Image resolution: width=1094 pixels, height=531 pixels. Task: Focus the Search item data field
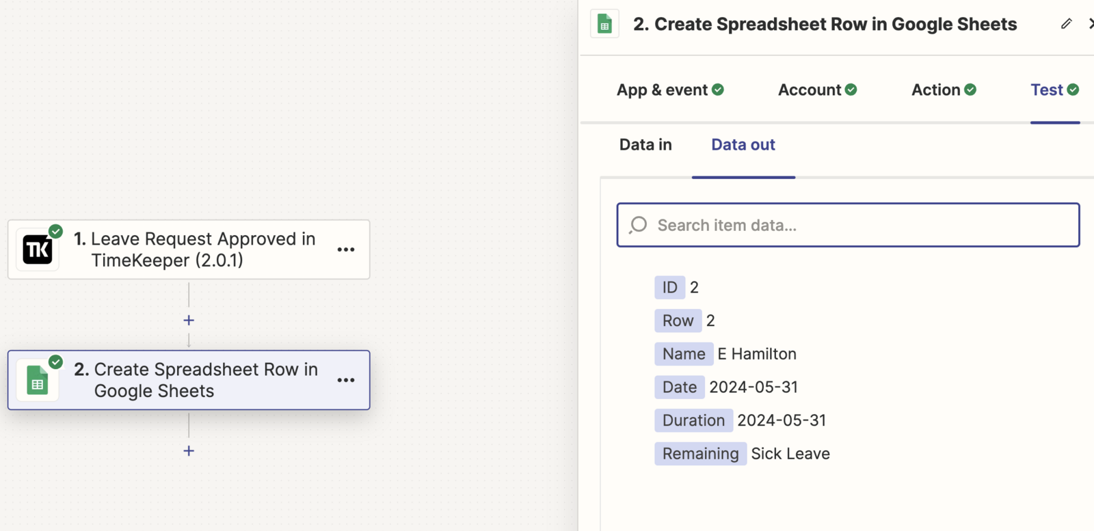point(848,225)
